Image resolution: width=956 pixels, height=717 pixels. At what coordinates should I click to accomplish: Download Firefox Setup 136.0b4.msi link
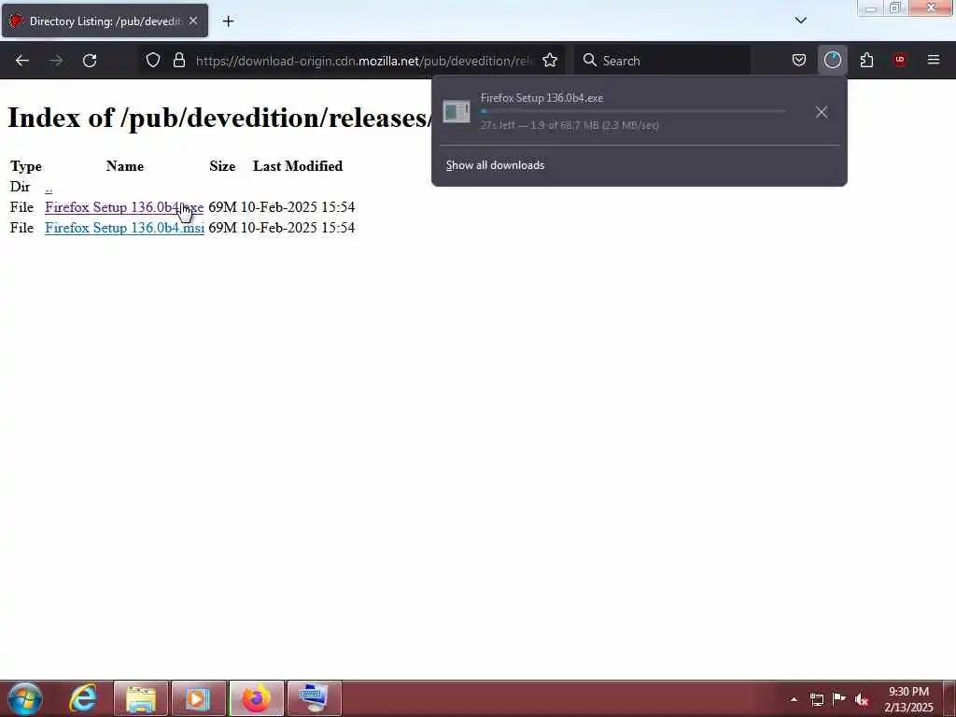tap(124, 228)
